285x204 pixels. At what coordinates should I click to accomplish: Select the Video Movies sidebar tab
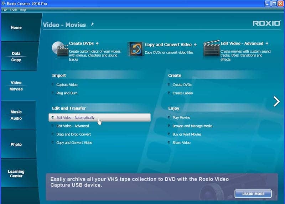click(18, 86)
